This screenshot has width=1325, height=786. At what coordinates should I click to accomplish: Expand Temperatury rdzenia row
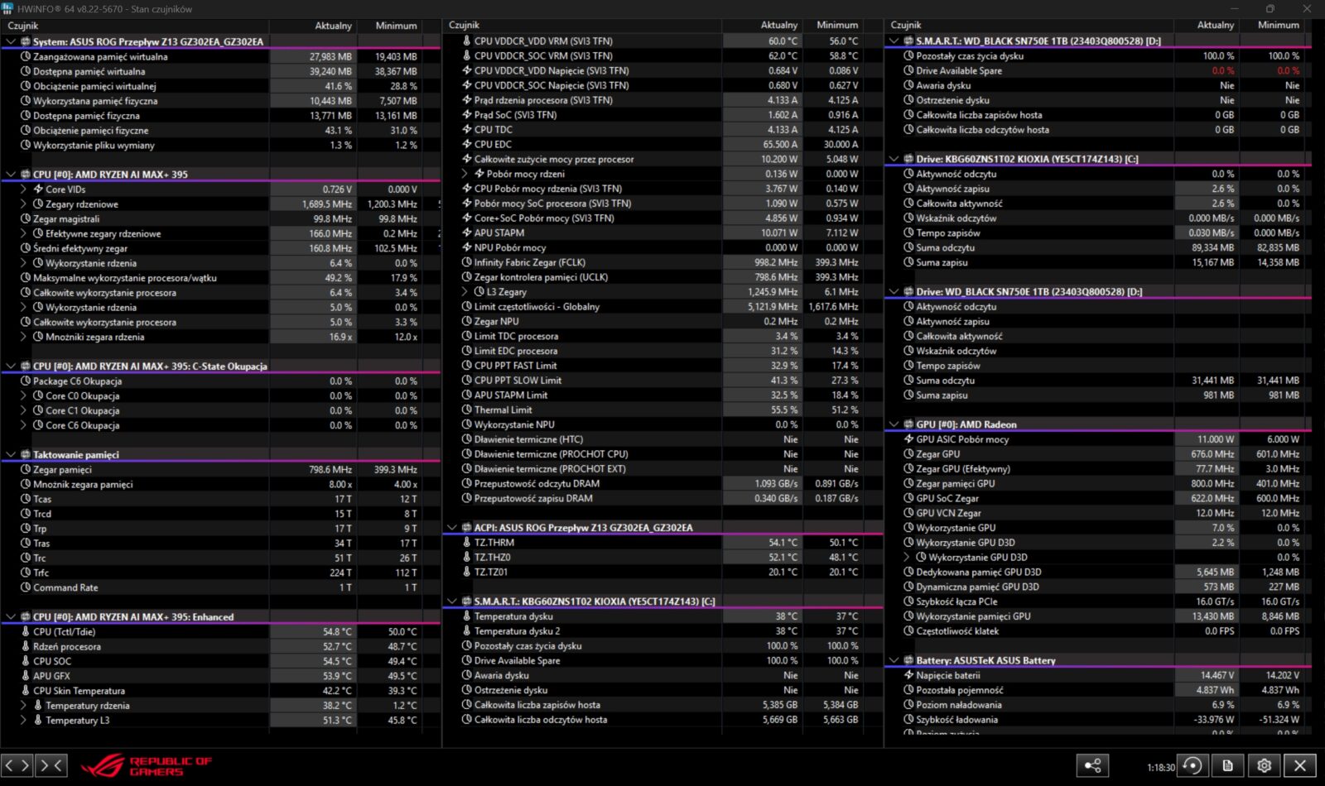(23, 706)
